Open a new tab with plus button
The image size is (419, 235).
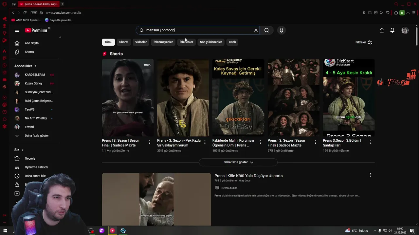click(62, 4)
